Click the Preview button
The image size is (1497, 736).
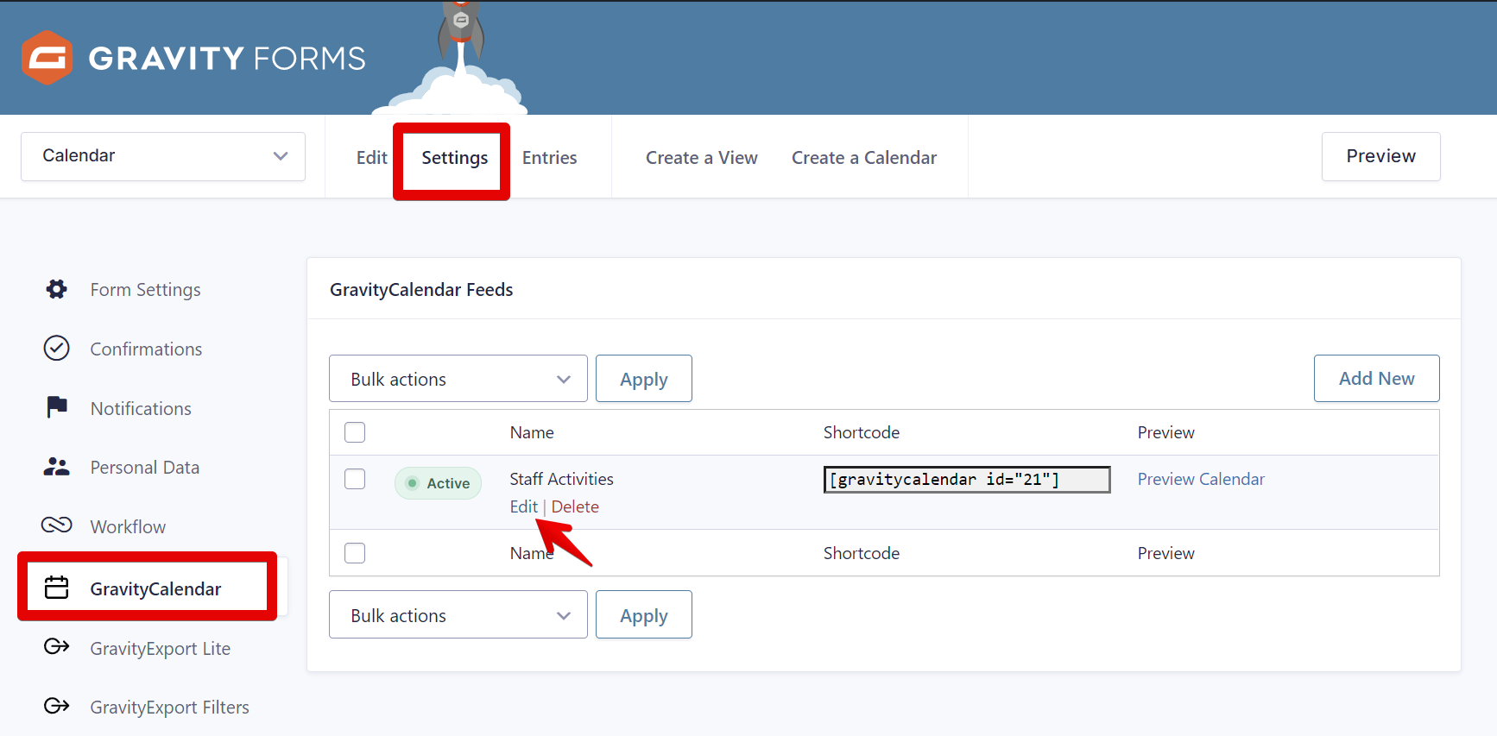[1380, 156]
